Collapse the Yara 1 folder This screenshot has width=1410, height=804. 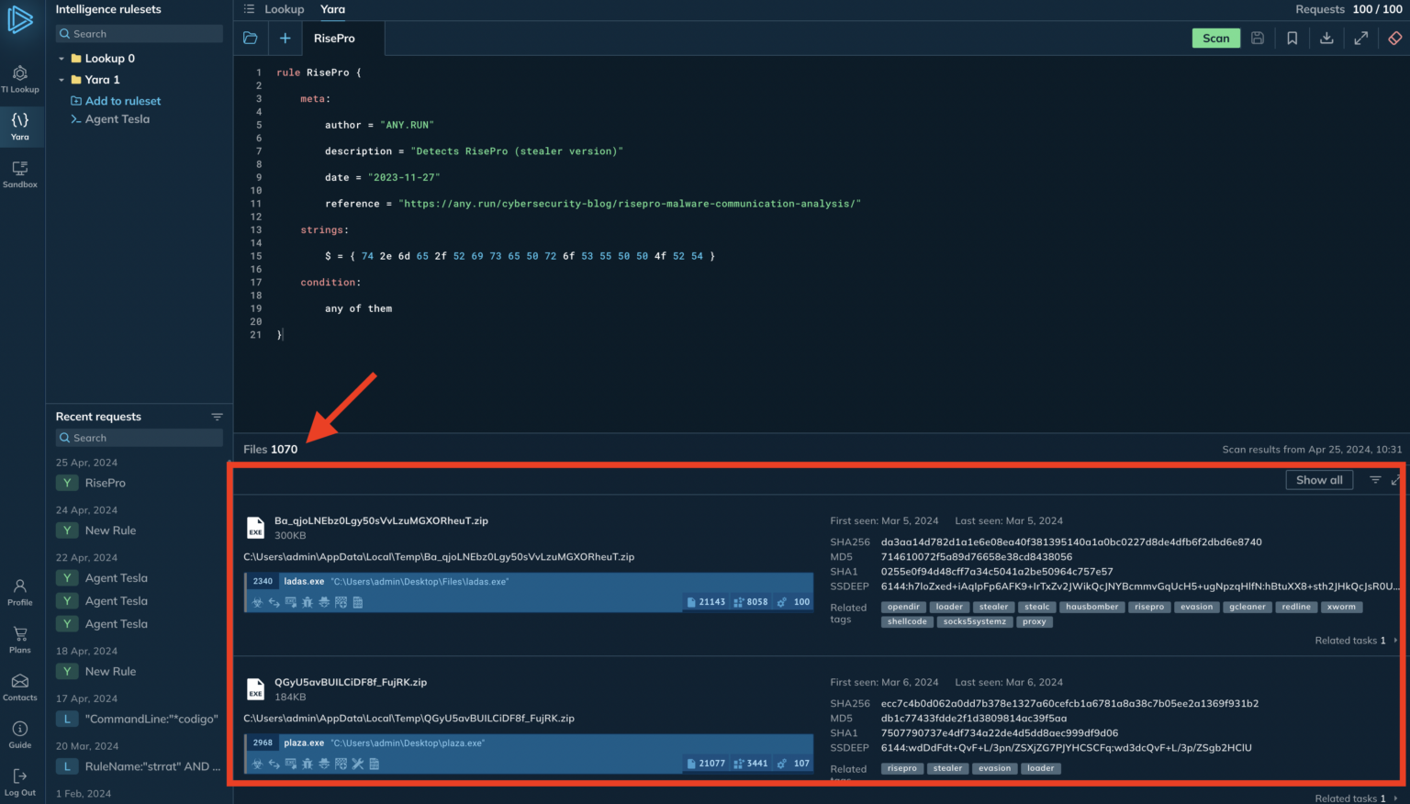(x=61, y=79)
